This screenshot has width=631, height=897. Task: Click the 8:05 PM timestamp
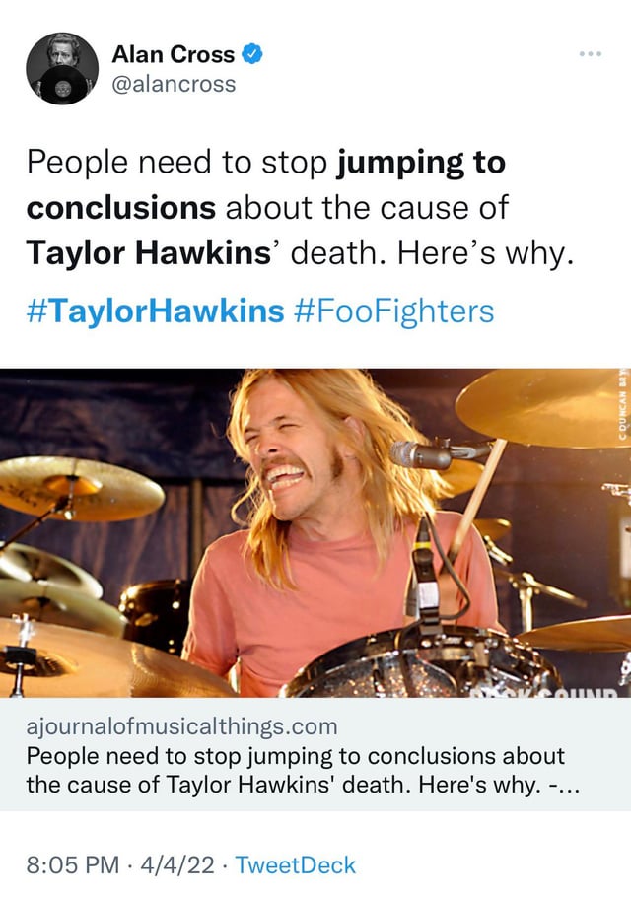tap(73, 865)
